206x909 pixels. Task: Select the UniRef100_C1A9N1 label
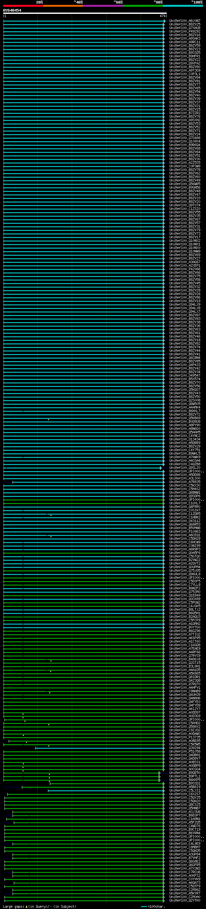point(185,819)
